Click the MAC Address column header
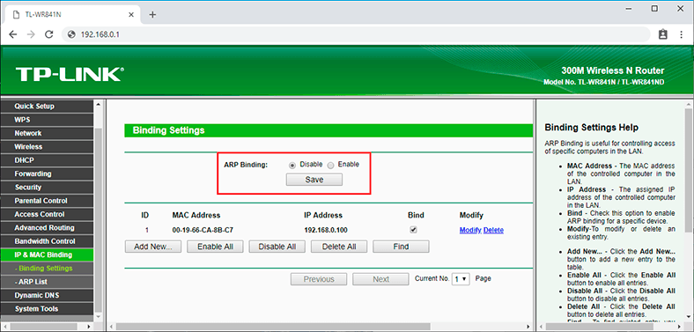 tap(196, 215)
